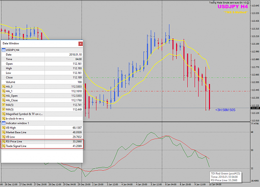
Task: Select the HA_Close value 112.1760
Action: point(77,100)
